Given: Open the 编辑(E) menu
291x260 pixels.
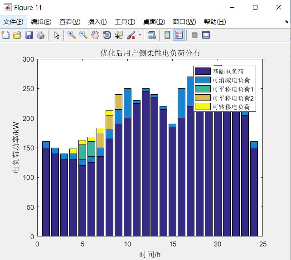Looking at the screenshot, I should point(41,22).
